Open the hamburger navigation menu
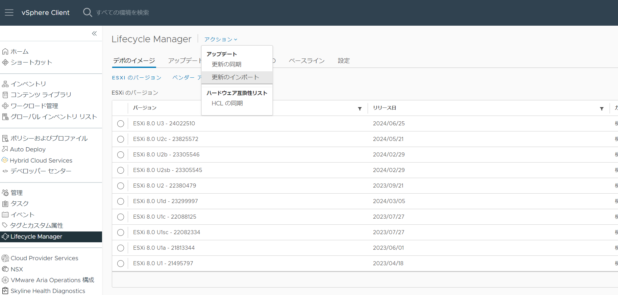Image resolution: width=618 pixels, height=295 pixels. (x=9, y=13)
